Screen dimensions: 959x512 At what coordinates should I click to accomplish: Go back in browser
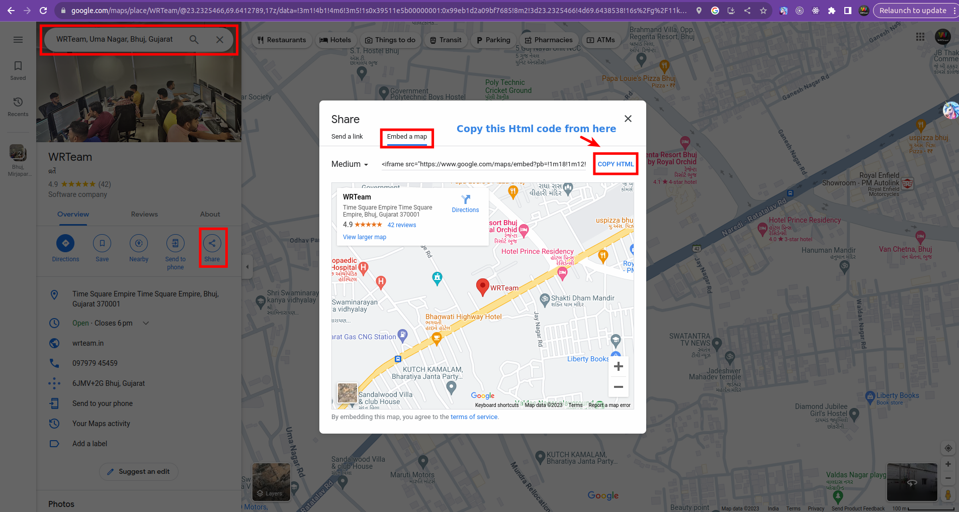11,11
